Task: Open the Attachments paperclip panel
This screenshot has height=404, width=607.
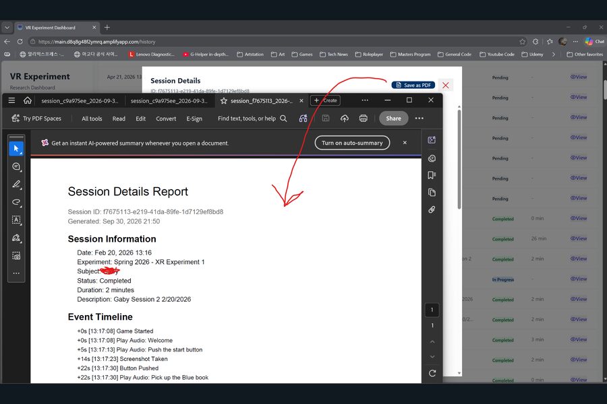Action: 432,209
